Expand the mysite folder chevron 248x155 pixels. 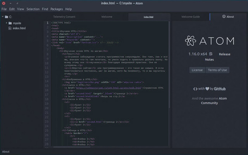(6, 23)
